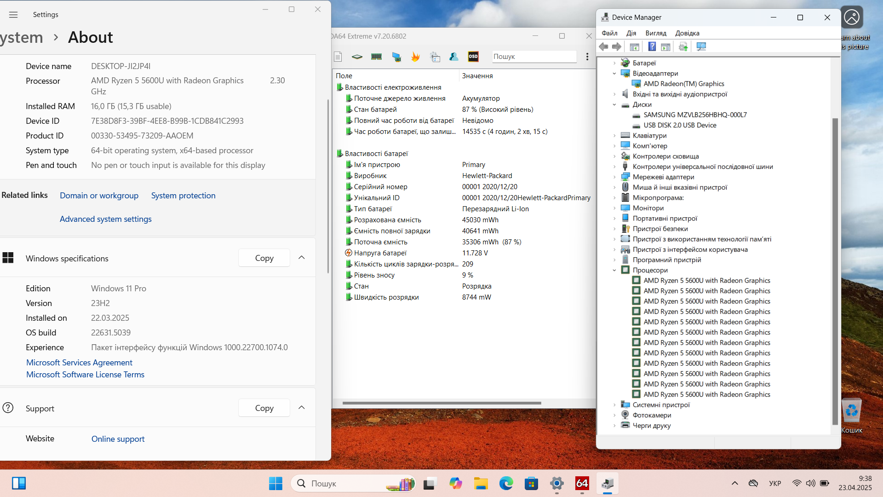The image size is (883, 497).
Task: Open the 9:38 clock and date
Action: pos(855,483)
